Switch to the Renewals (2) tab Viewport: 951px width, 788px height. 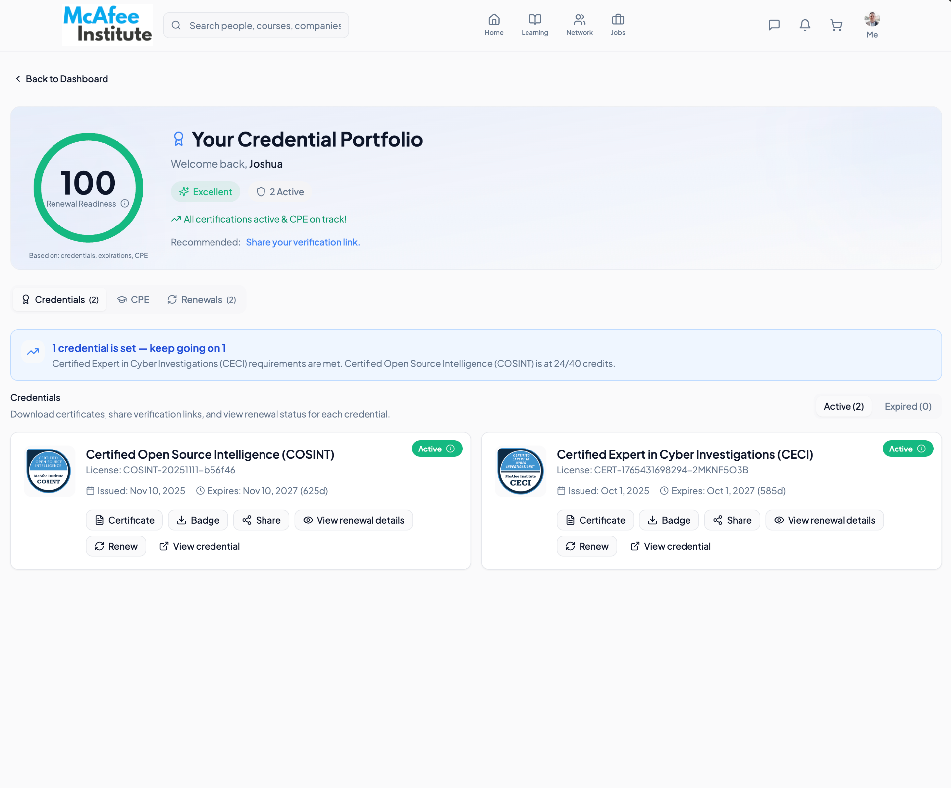click(202, 300)
